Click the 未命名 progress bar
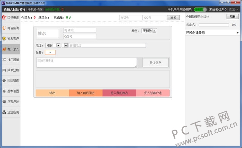 (214, 25)
